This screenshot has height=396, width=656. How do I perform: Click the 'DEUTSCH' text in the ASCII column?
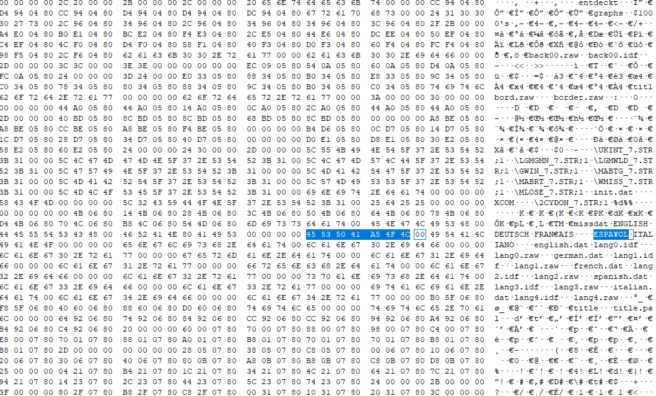click(512, 234)
